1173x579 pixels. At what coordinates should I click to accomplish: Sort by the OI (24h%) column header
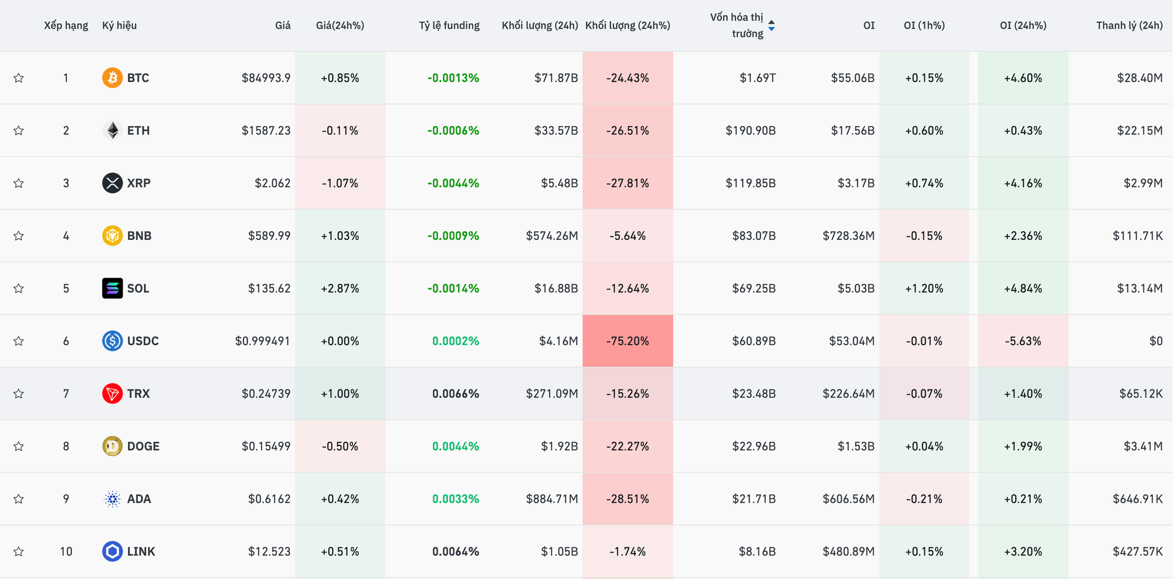coord(1023,25)
